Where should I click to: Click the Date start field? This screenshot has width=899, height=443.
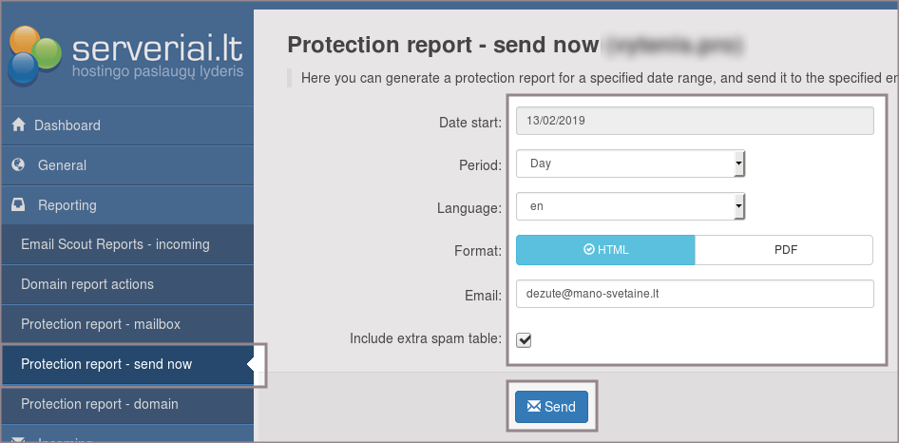[694, 121]
